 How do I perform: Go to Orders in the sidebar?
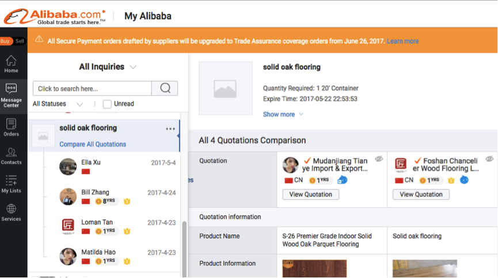click(x=11, y=127)
